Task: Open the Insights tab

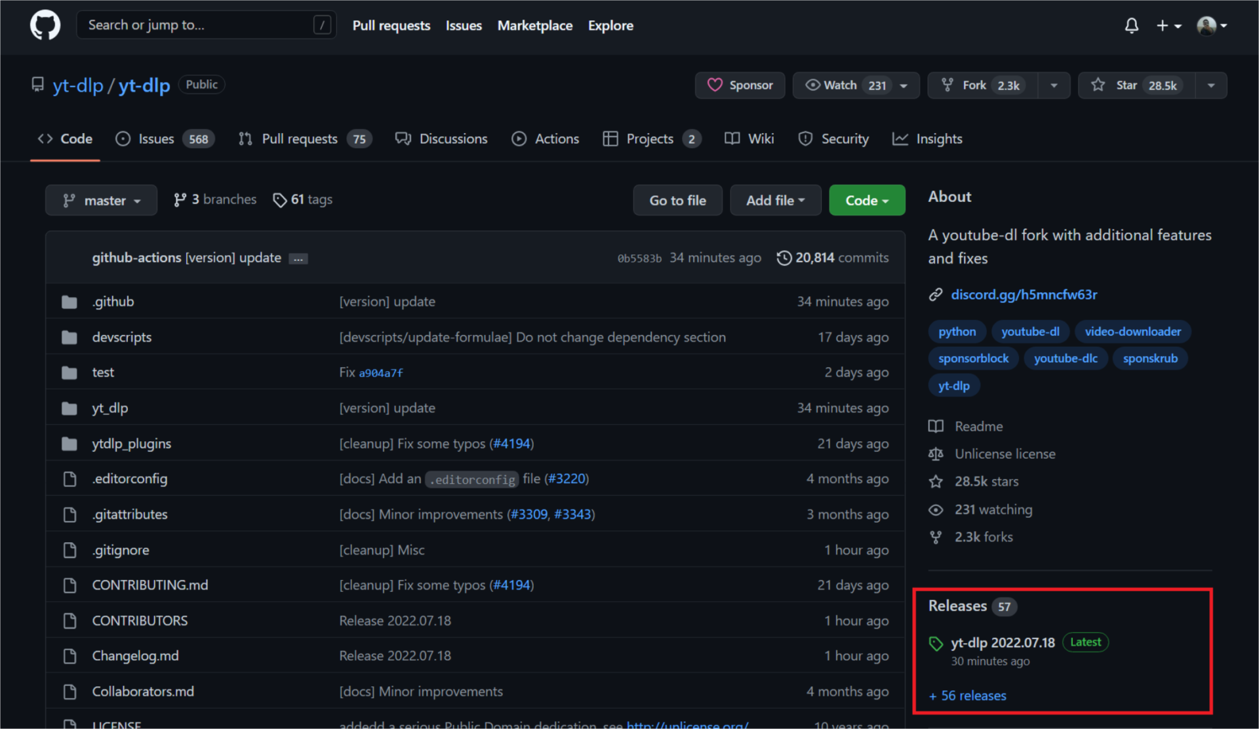Action: point(927,139)
